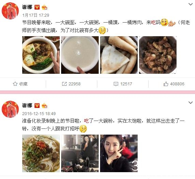Click the avatar of the first post
This screenshot has height=179, width=195.
point(10,11)
